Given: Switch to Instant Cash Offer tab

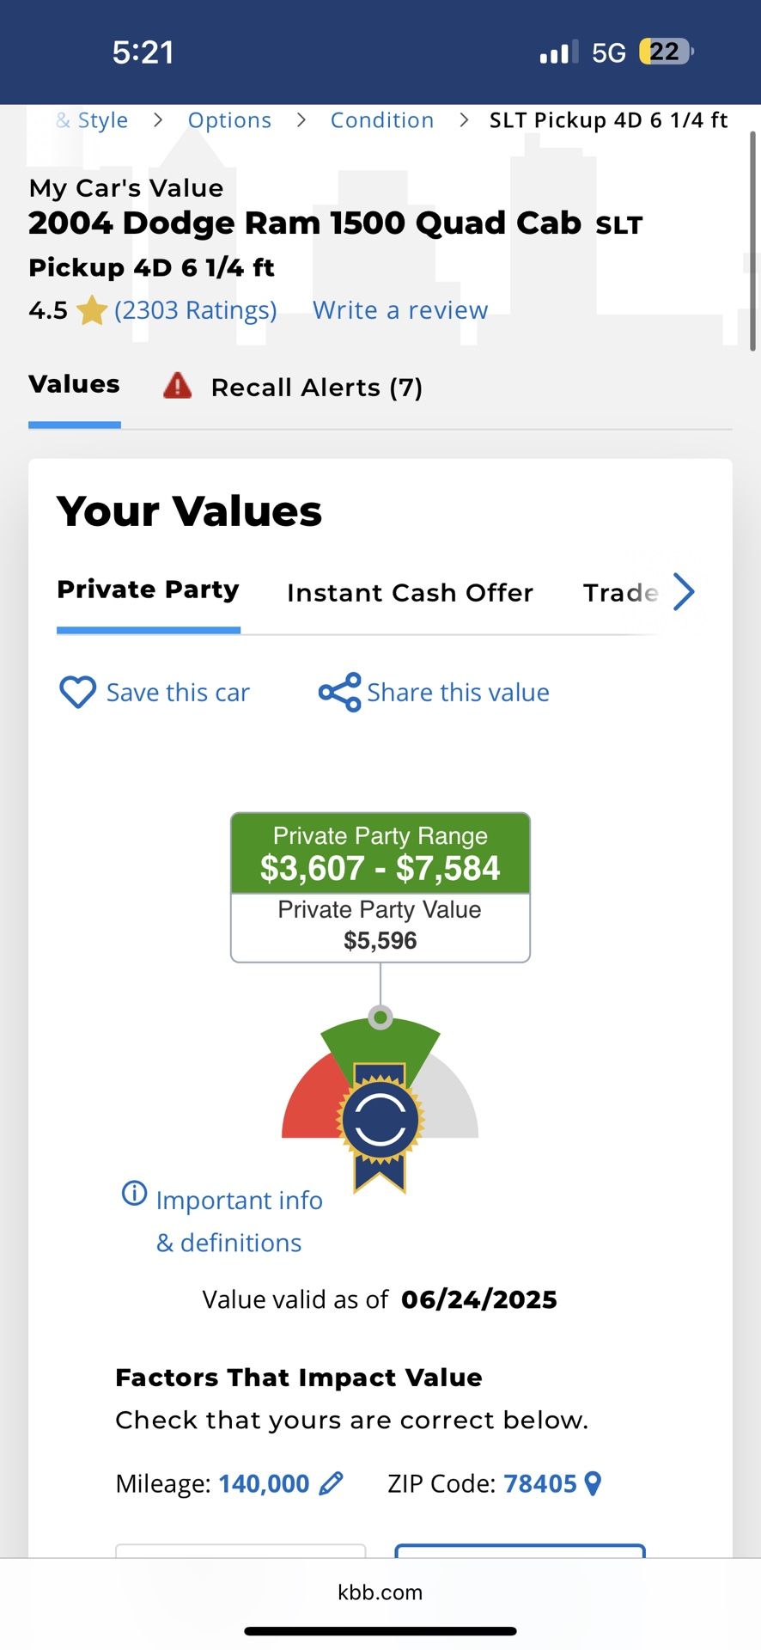Looking at the screenshot, I should coord(410,592).
